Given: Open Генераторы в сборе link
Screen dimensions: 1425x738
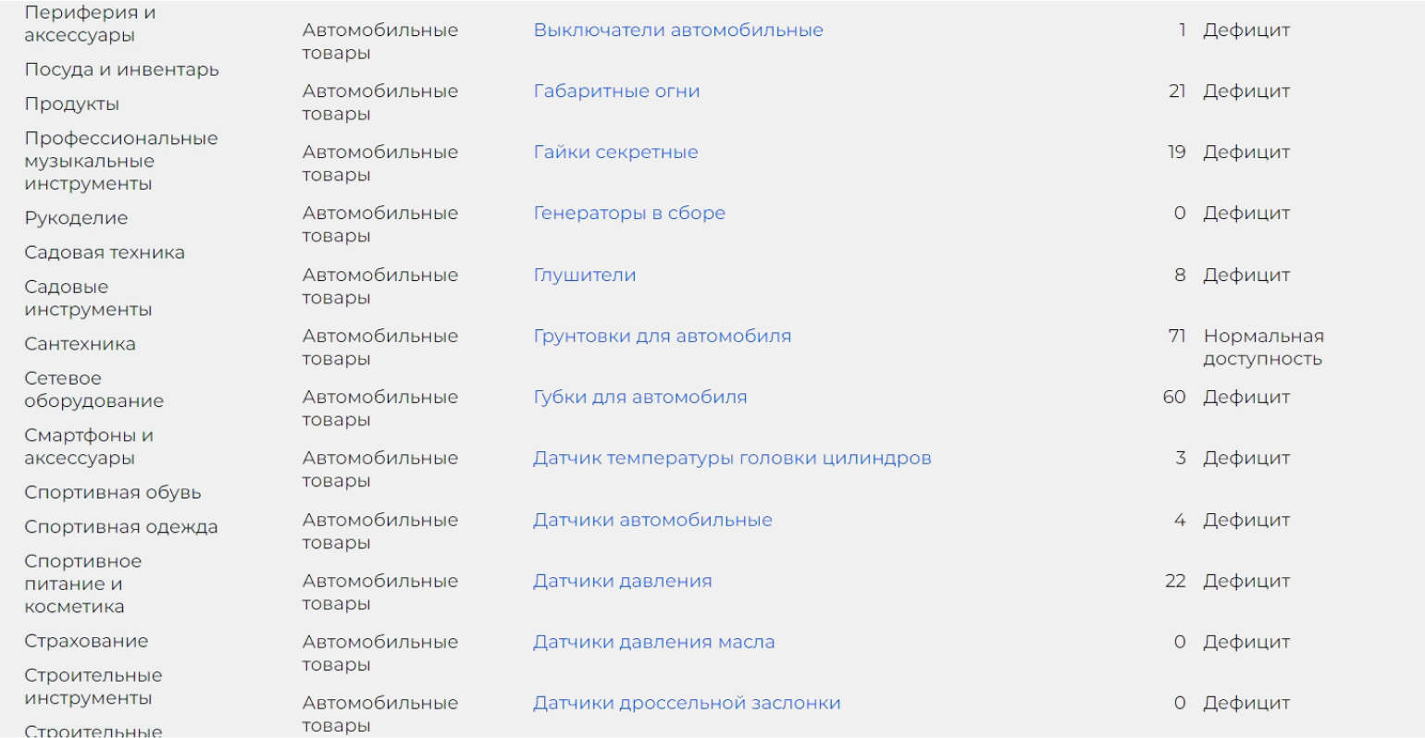Looking at the screenshot, I should point(629,213).
